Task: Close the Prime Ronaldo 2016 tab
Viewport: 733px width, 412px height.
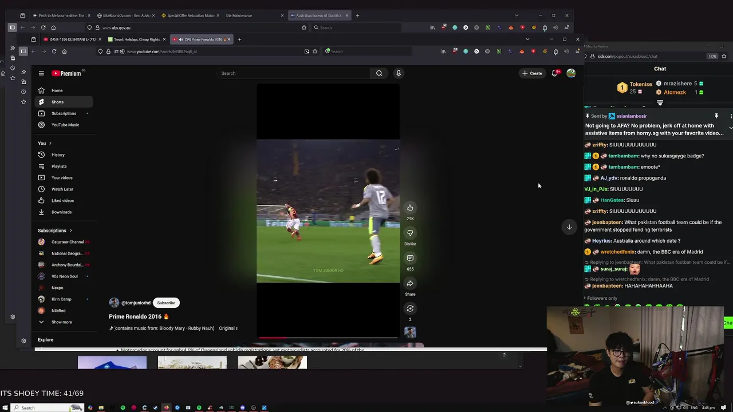Action: [228, 39]
